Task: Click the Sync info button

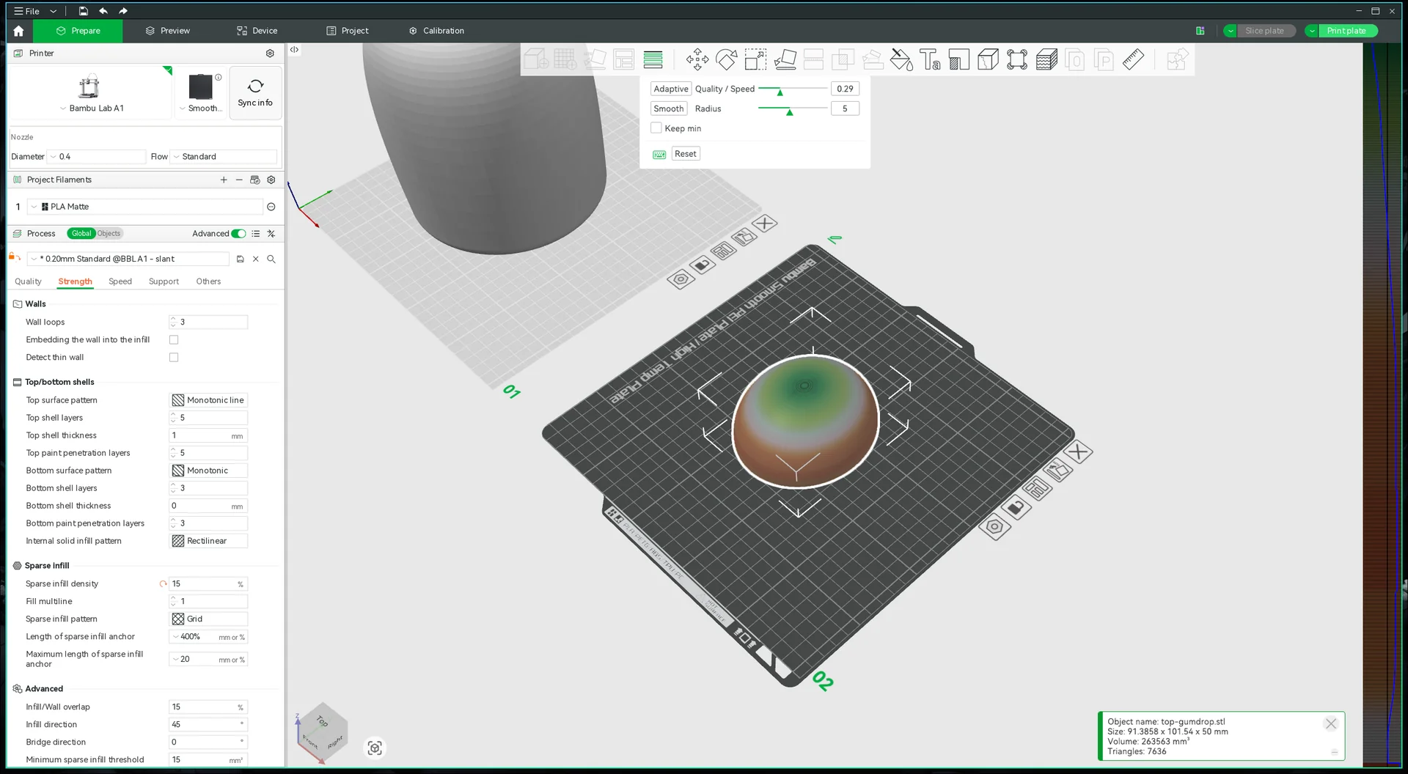Action: click(255, 93)
